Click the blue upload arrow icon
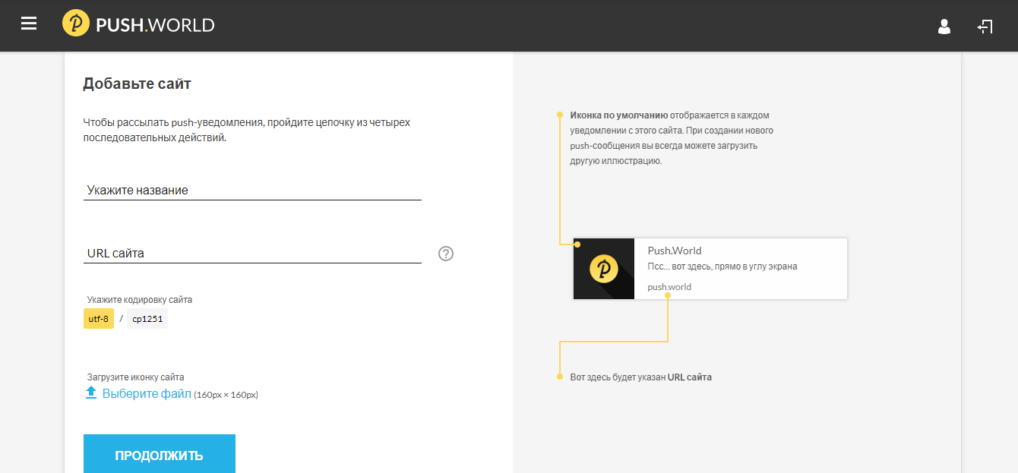Screen dimensions: 1018x473 point(91,393)
